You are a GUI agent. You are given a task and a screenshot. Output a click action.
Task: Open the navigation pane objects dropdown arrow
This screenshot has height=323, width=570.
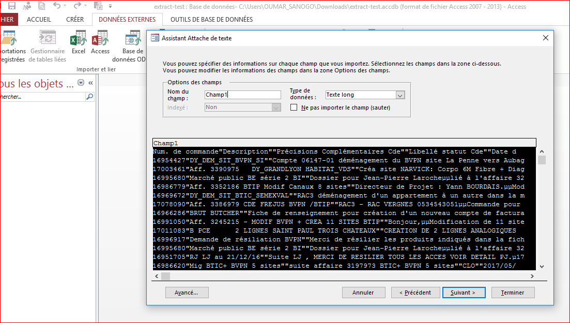81,83
